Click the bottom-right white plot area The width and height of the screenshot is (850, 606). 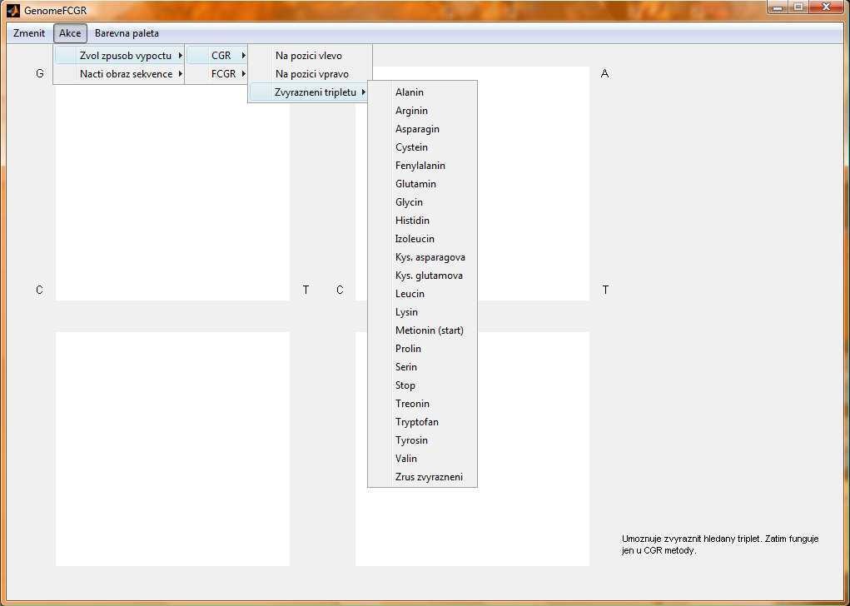pos(472,449)
